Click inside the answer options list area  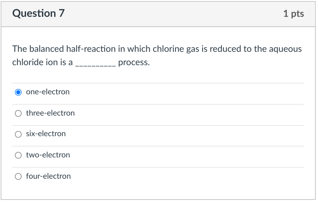tap(158, 134)
